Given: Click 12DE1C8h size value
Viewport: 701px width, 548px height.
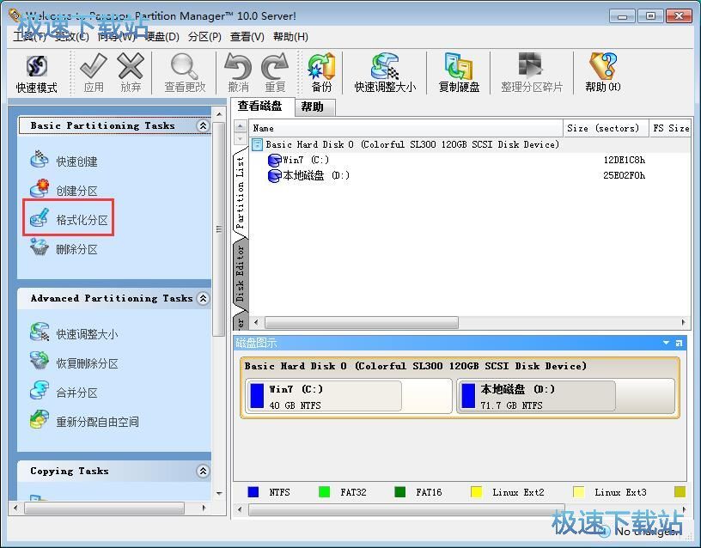Looking at the screenshot, I should (624, 160).
